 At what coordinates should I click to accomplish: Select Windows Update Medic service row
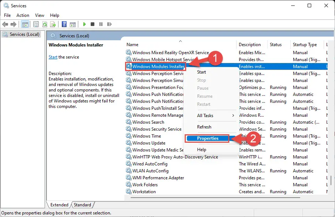click(226, 150)
